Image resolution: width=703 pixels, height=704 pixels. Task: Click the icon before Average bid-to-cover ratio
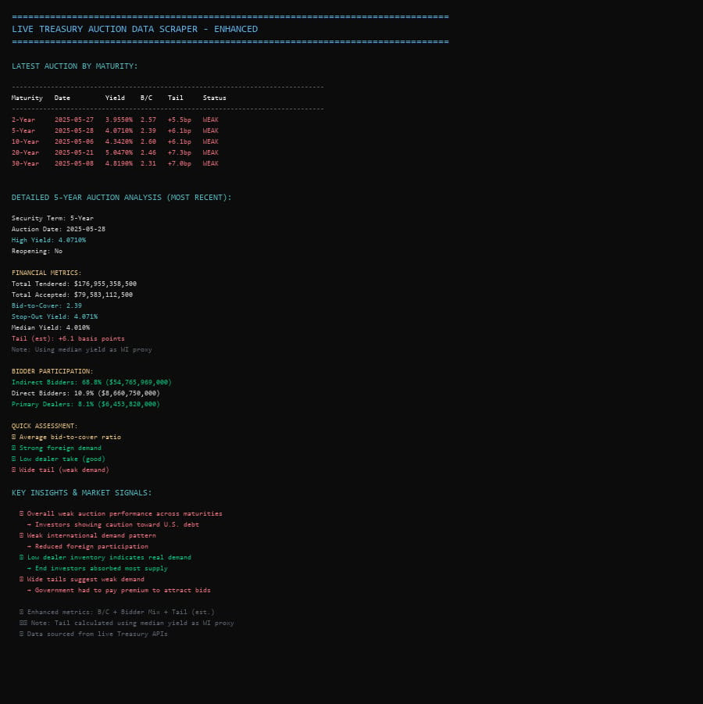click(13, 437)
